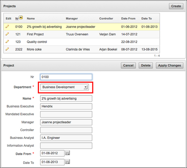Open calendar picker for Date From
This screenshot has width=187, height=168.
pyautogui.click(x=67, y=153)
